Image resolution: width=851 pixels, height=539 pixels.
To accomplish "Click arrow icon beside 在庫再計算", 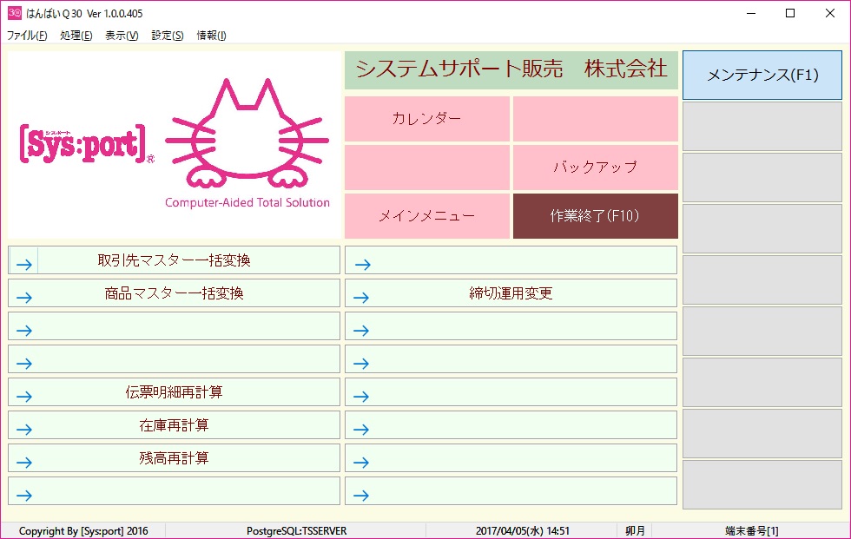I will pos(24,430).
